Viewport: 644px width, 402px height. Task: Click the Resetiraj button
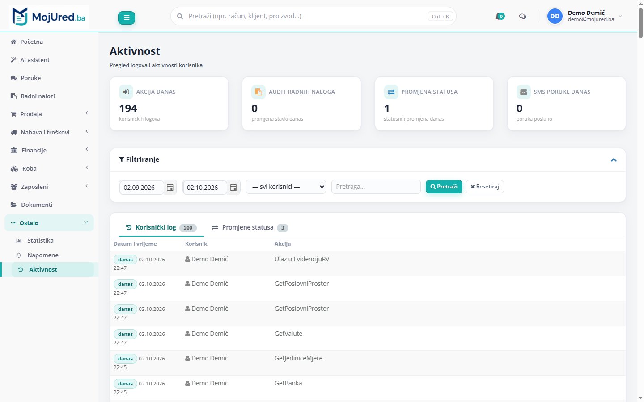[485, 187]
